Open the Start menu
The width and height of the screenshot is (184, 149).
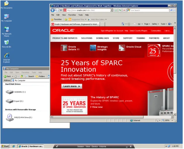tap(5, 146)
